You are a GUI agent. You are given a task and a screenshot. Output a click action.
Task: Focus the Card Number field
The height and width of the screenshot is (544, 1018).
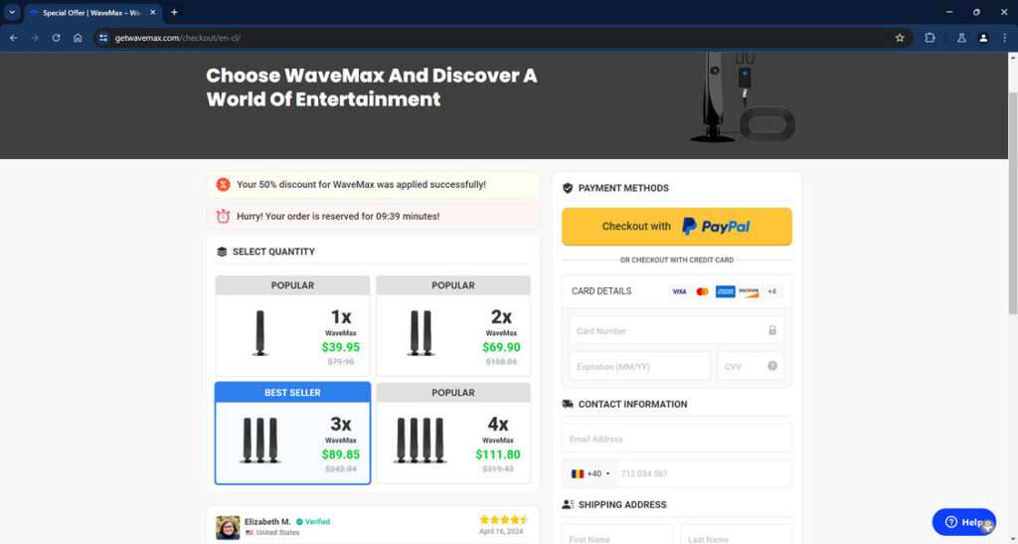(676, 330)
